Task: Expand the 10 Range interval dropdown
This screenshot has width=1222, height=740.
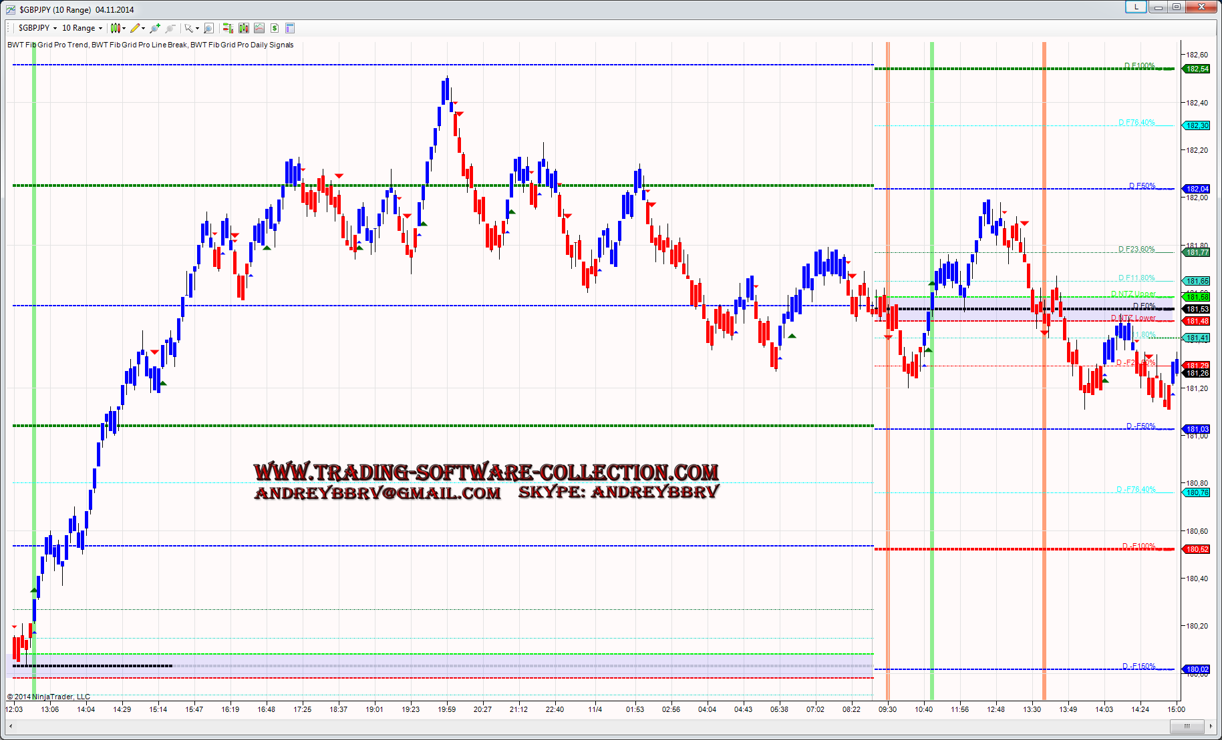Action: point(100,28)
